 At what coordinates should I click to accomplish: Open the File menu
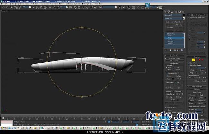[x=2, y=4]
